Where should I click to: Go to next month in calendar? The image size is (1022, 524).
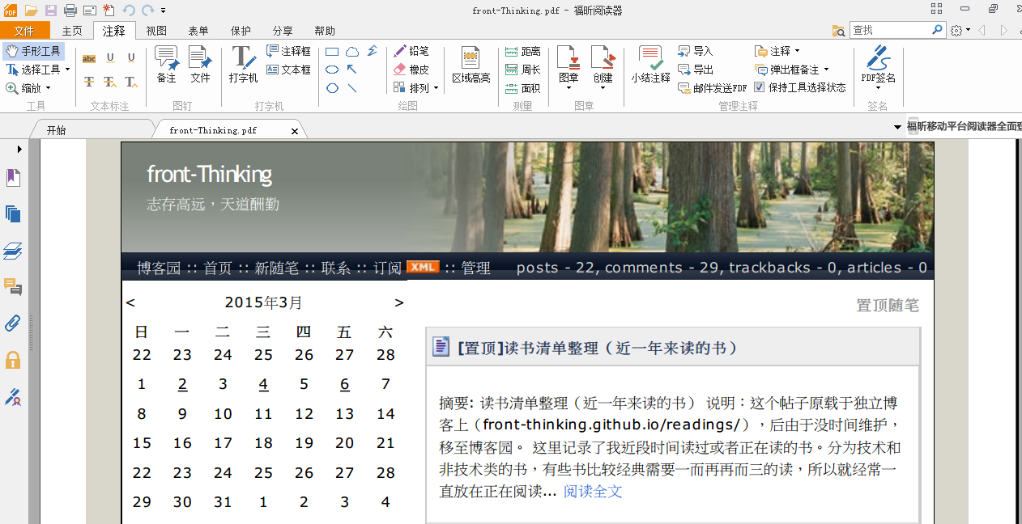[x=398, y=302]
